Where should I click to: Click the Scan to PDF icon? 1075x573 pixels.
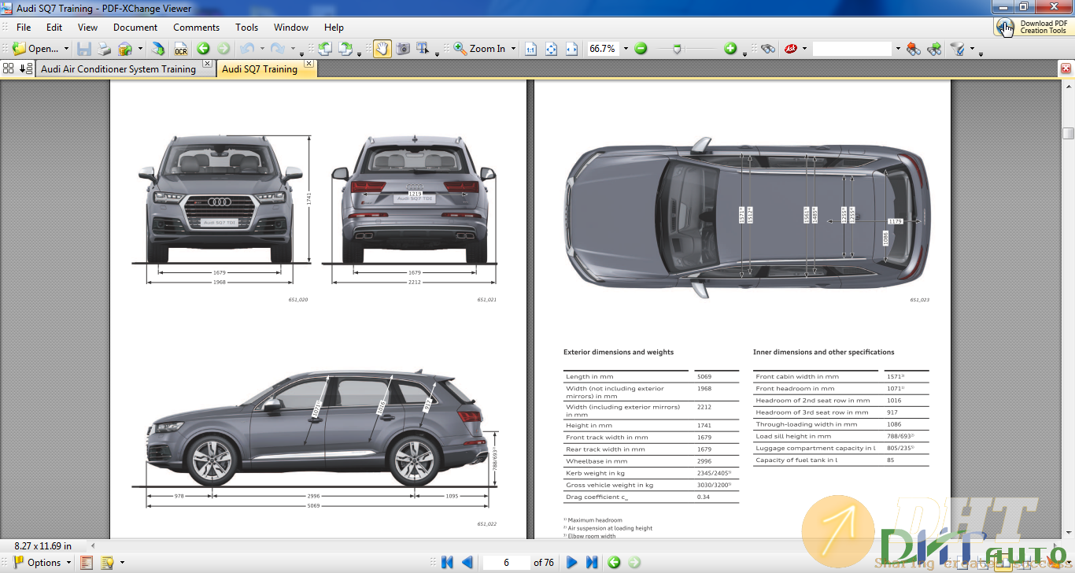tap(158, 49)
